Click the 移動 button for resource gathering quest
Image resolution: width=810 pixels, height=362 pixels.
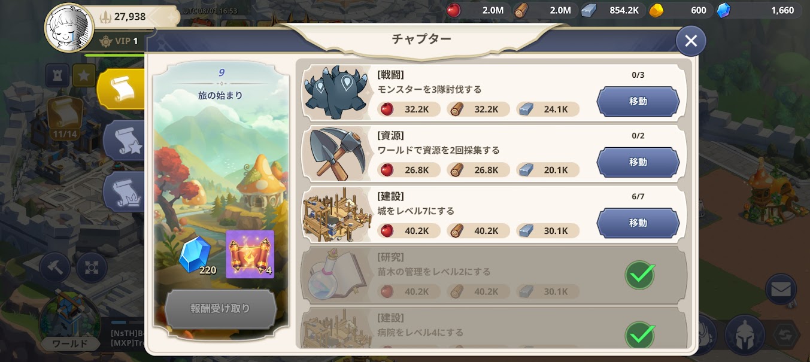(x=638, y=162)
